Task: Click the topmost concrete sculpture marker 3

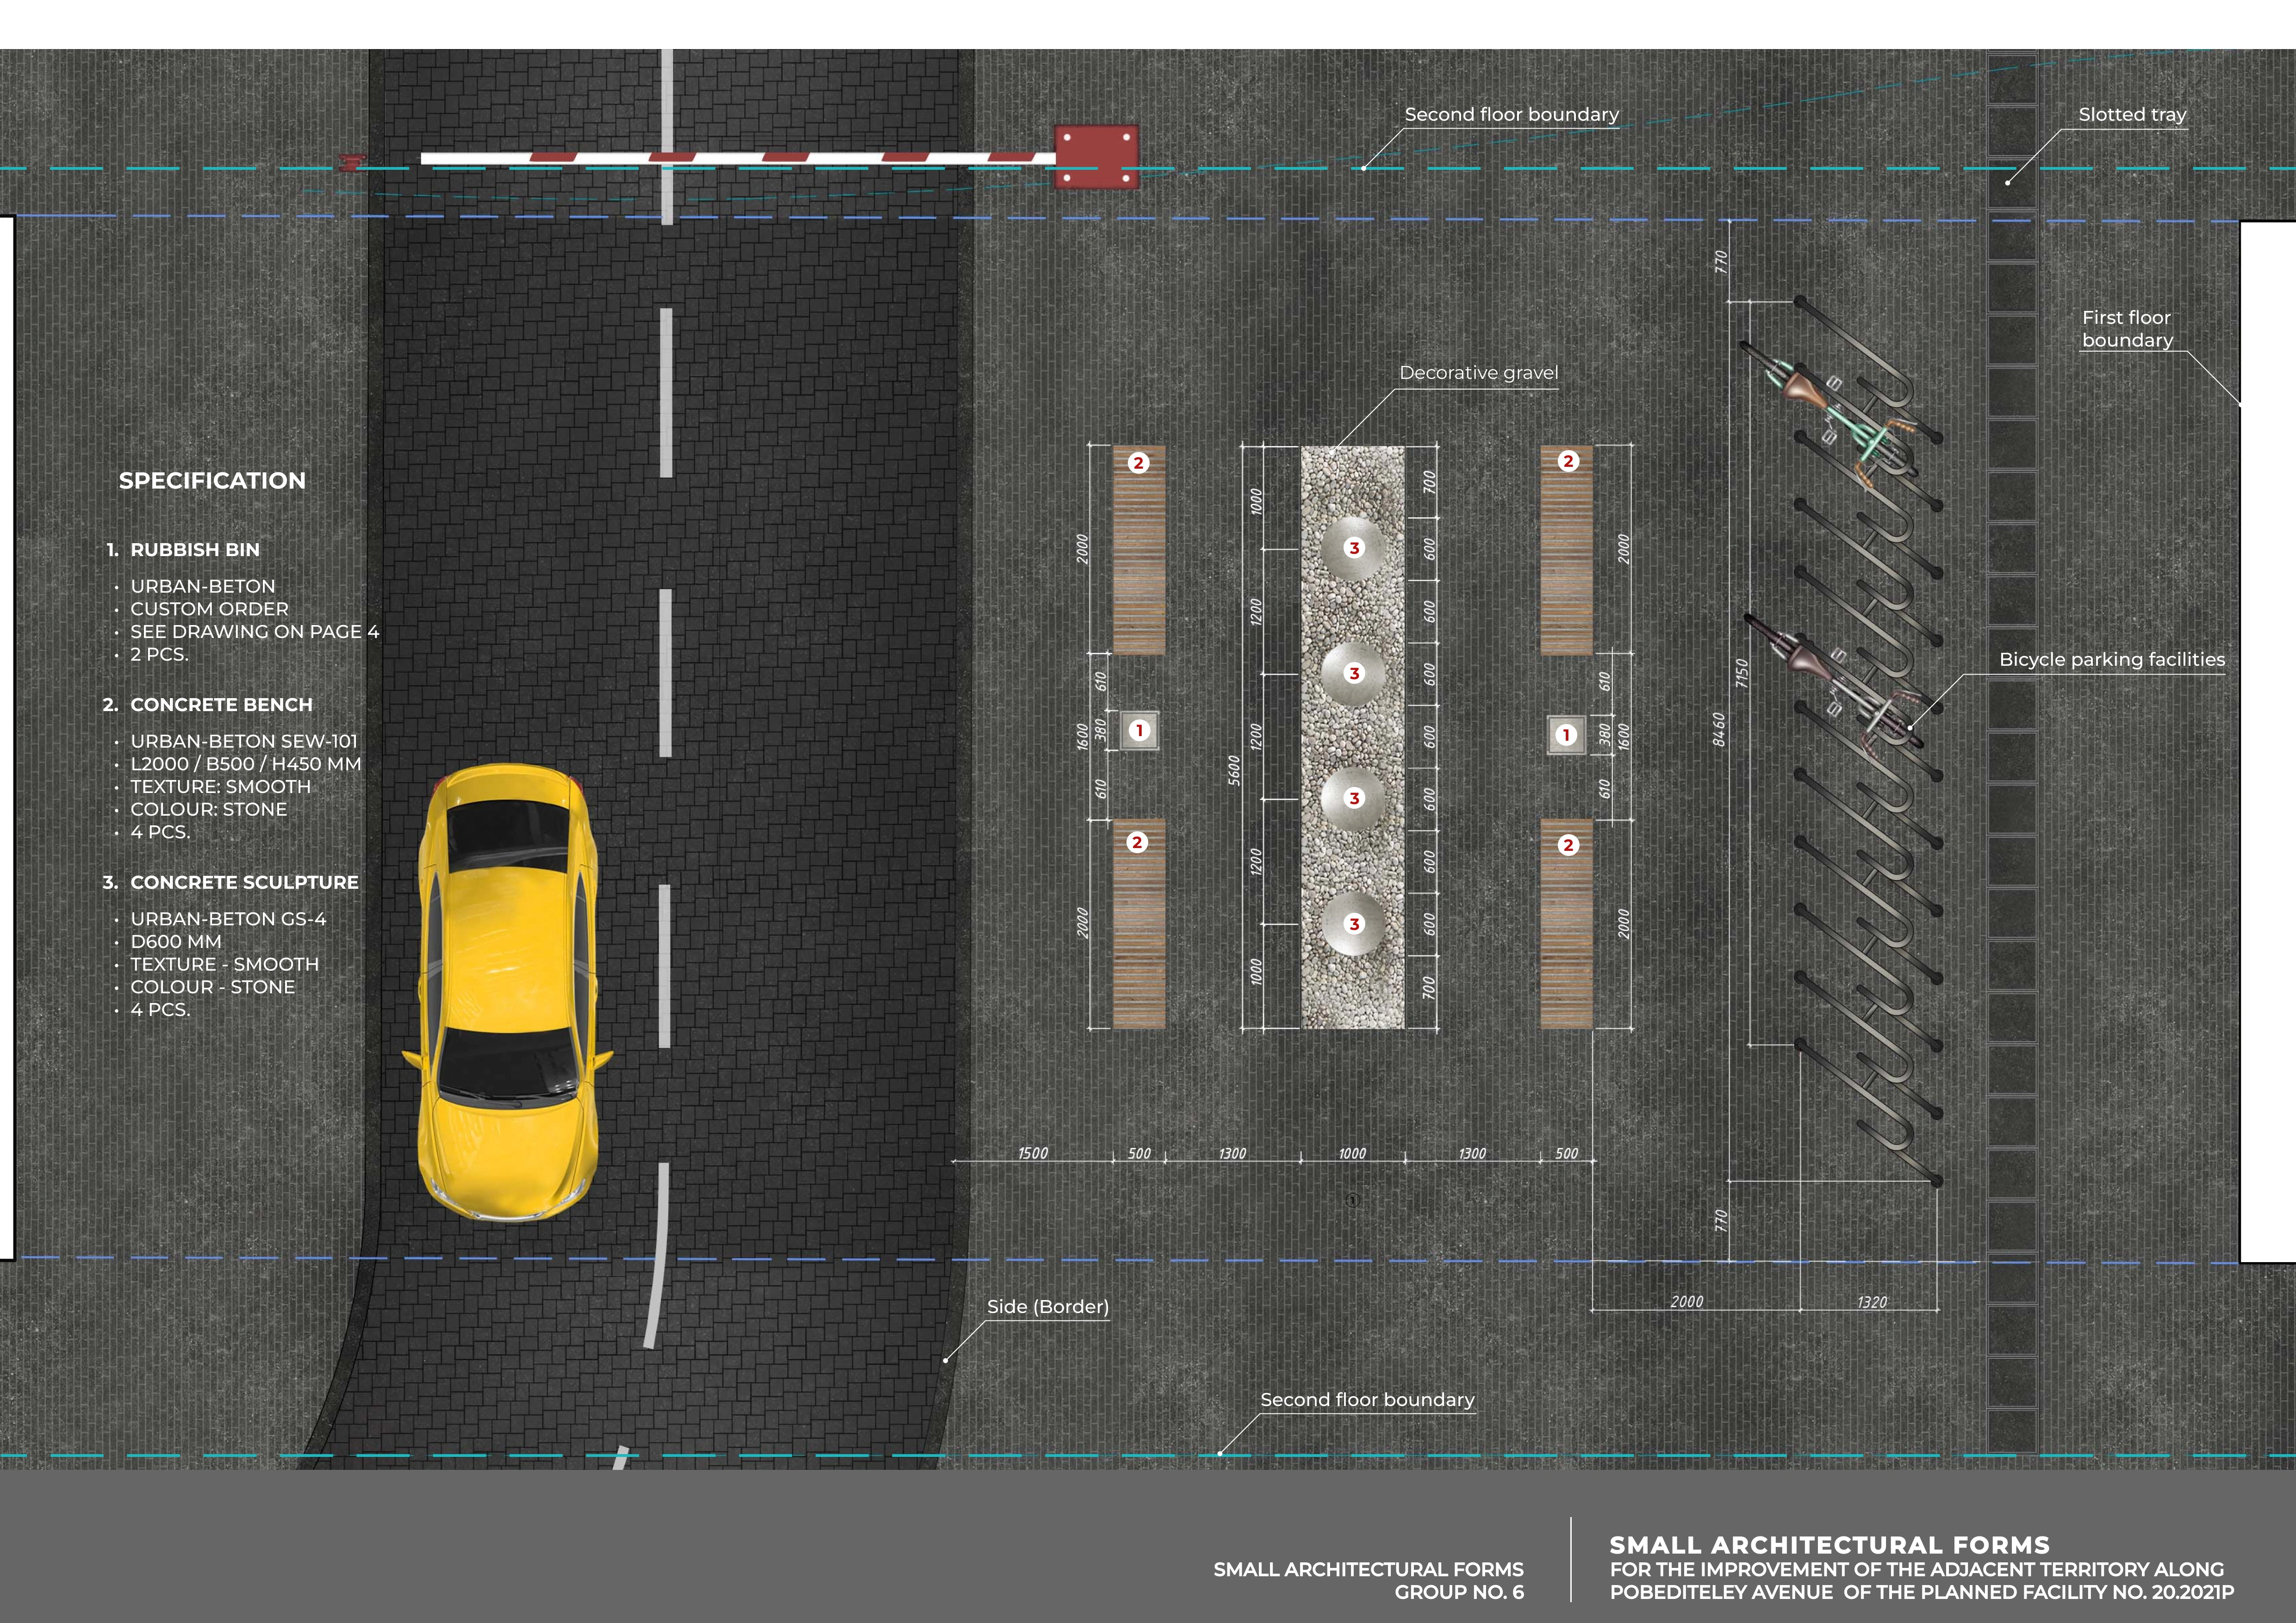Action: 1354,548
